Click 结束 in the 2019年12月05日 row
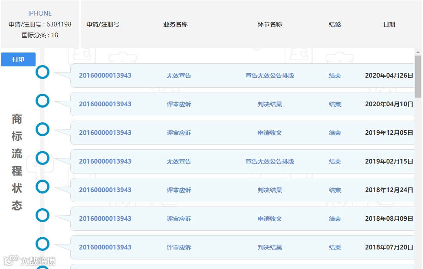Screen dimensions: 423x269 [335, 133]
